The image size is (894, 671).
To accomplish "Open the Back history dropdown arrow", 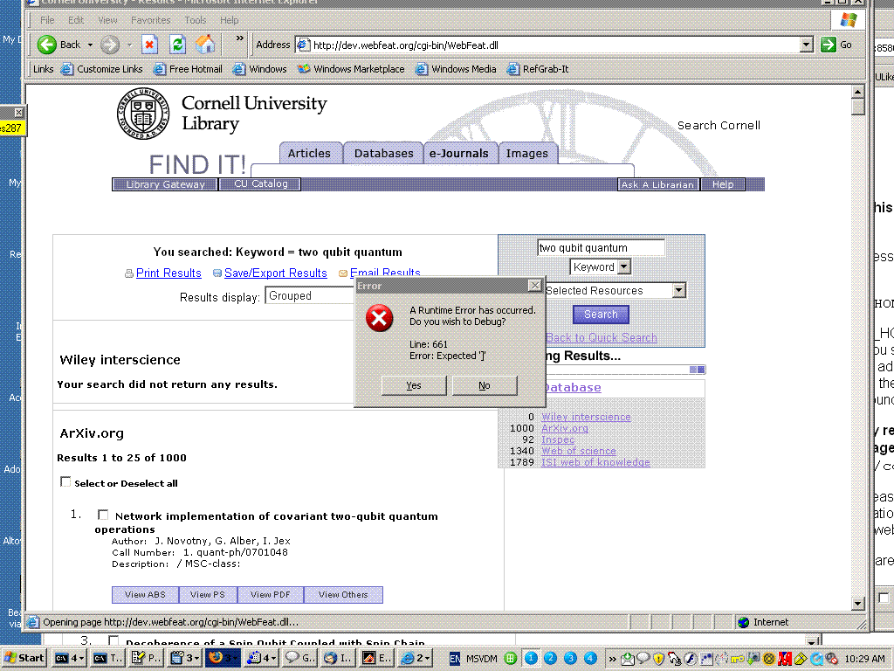I will tap(90, 45).
